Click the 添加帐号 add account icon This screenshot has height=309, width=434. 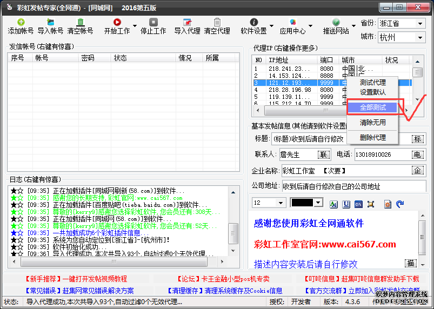(x=21, y=22)
